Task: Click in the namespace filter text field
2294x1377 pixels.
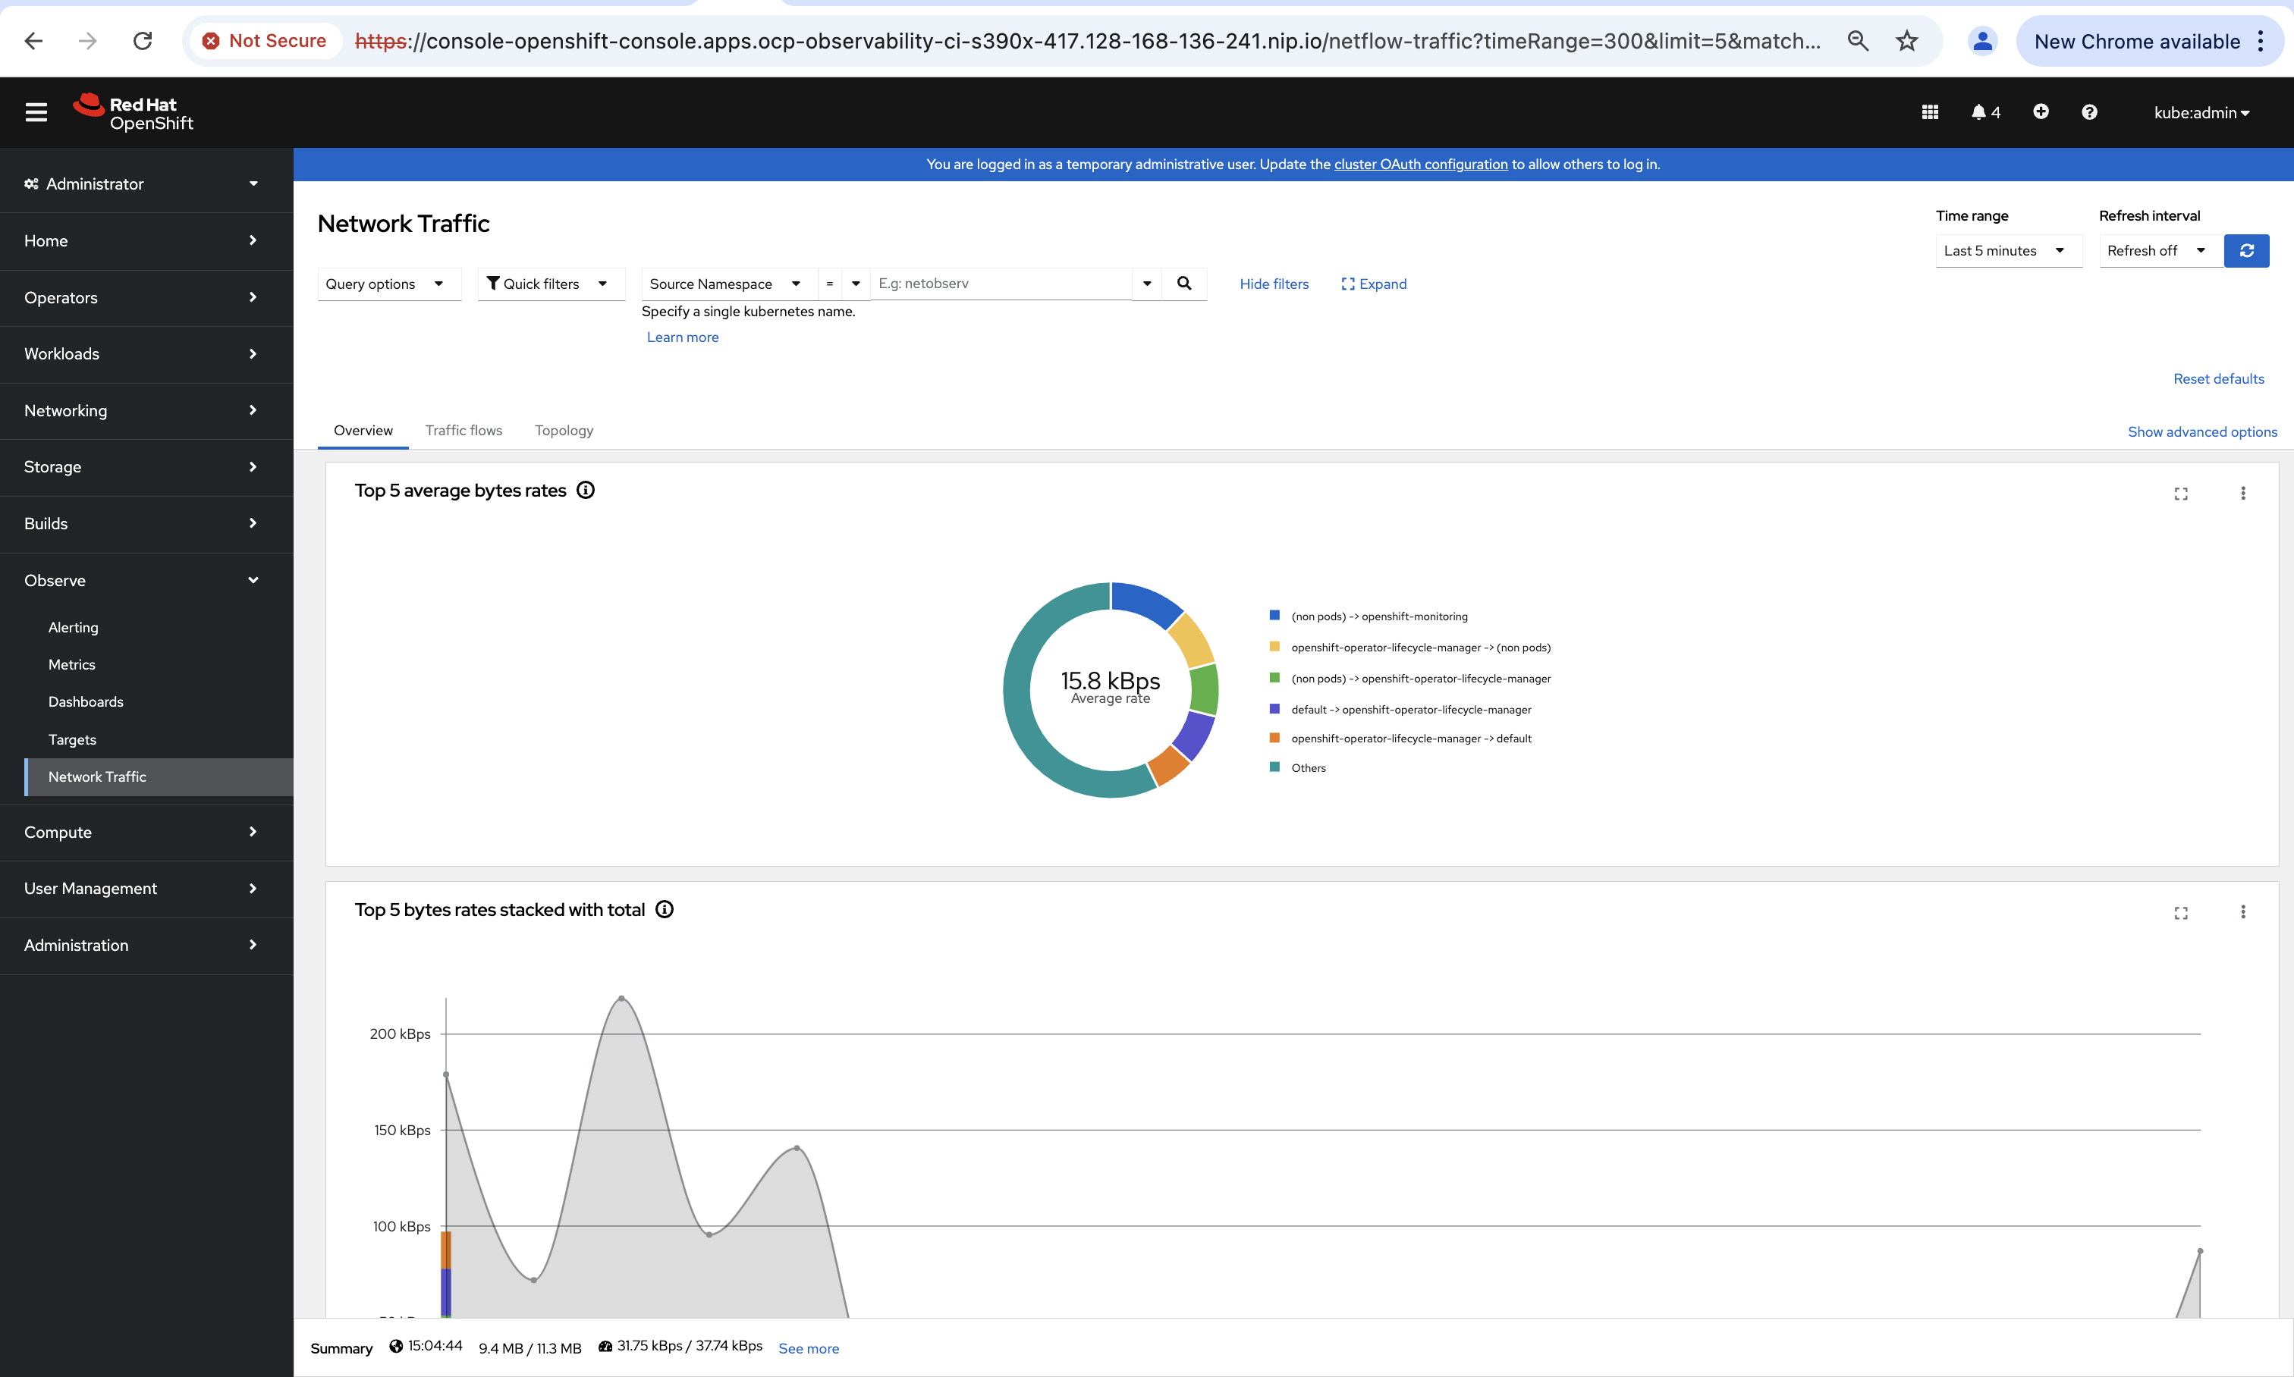Action: pyautogui.click(x=1001, y=284)
